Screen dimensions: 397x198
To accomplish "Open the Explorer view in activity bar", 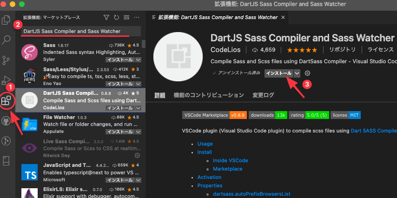I will 6,20.
